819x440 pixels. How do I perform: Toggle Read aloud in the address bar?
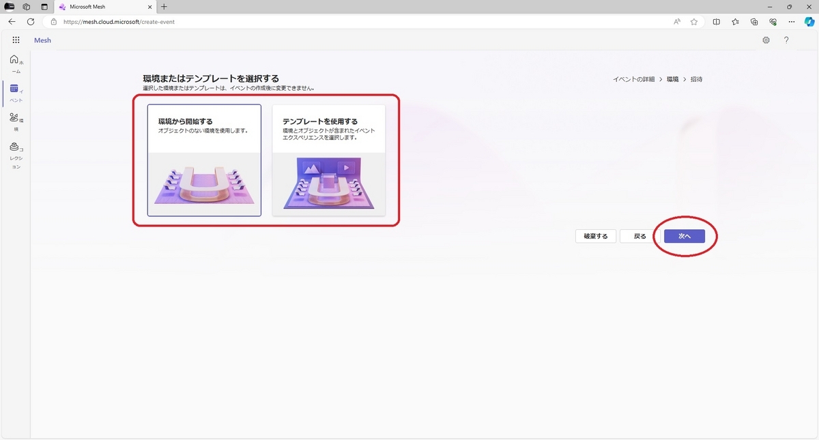click(677, 22)
